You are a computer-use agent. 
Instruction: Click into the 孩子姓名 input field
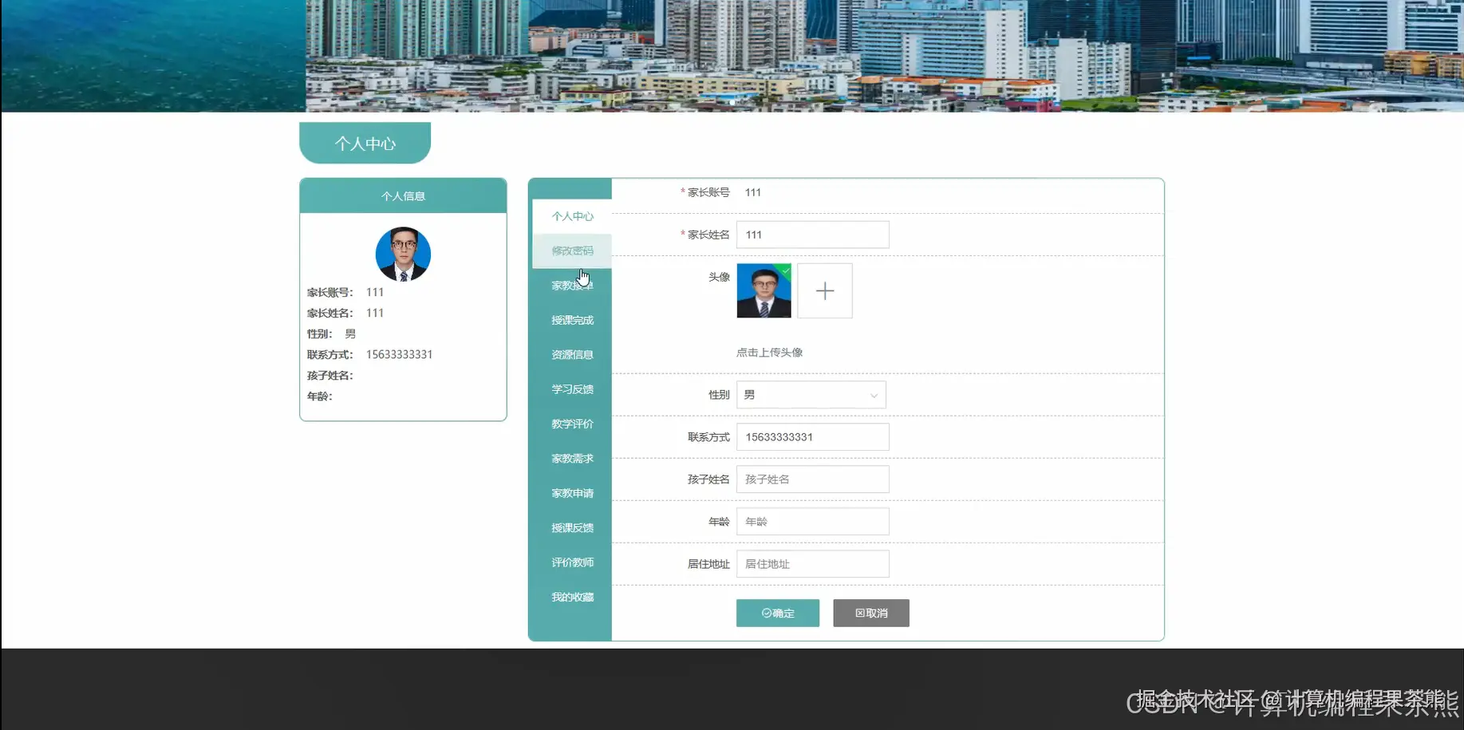coord(812,479)
